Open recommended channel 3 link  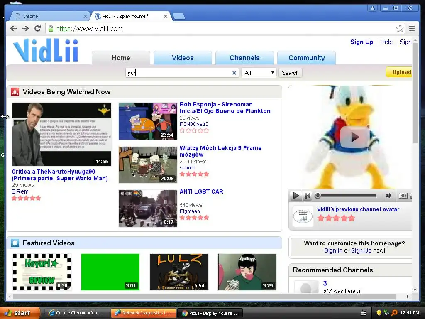point(325,283)
